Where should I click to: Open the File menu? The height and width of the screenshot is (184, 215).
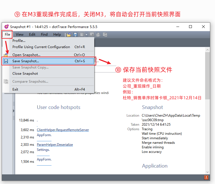(x=7, y=34)
